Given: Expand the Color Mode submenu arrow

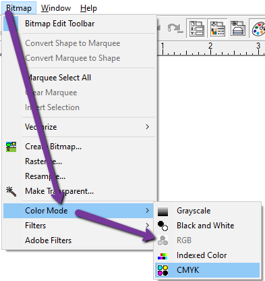Looking at the screenshot, I should (148, 211).
